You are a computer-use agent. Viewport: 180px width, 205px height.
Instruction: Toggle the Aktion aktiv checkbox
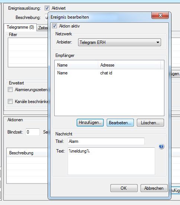(x=54, y=26)
